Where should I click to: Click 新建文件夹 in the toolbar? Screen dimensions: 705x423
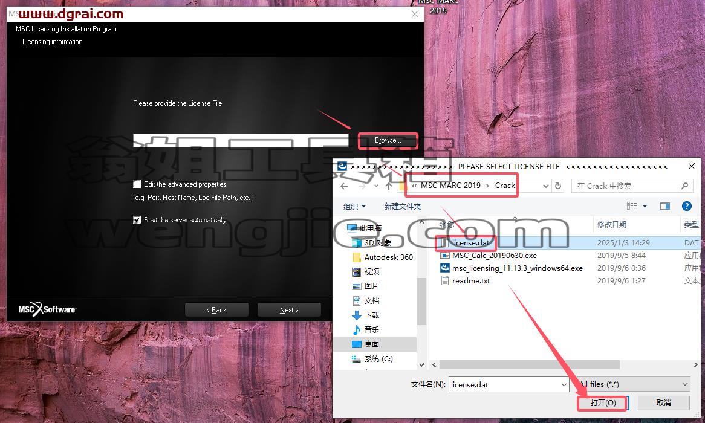pos(403,206)
